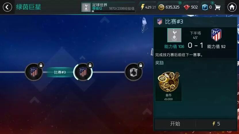Tap the lightning energy icon in top bar
The width and height of the screenshot is (239, 134).
point(142,7)
